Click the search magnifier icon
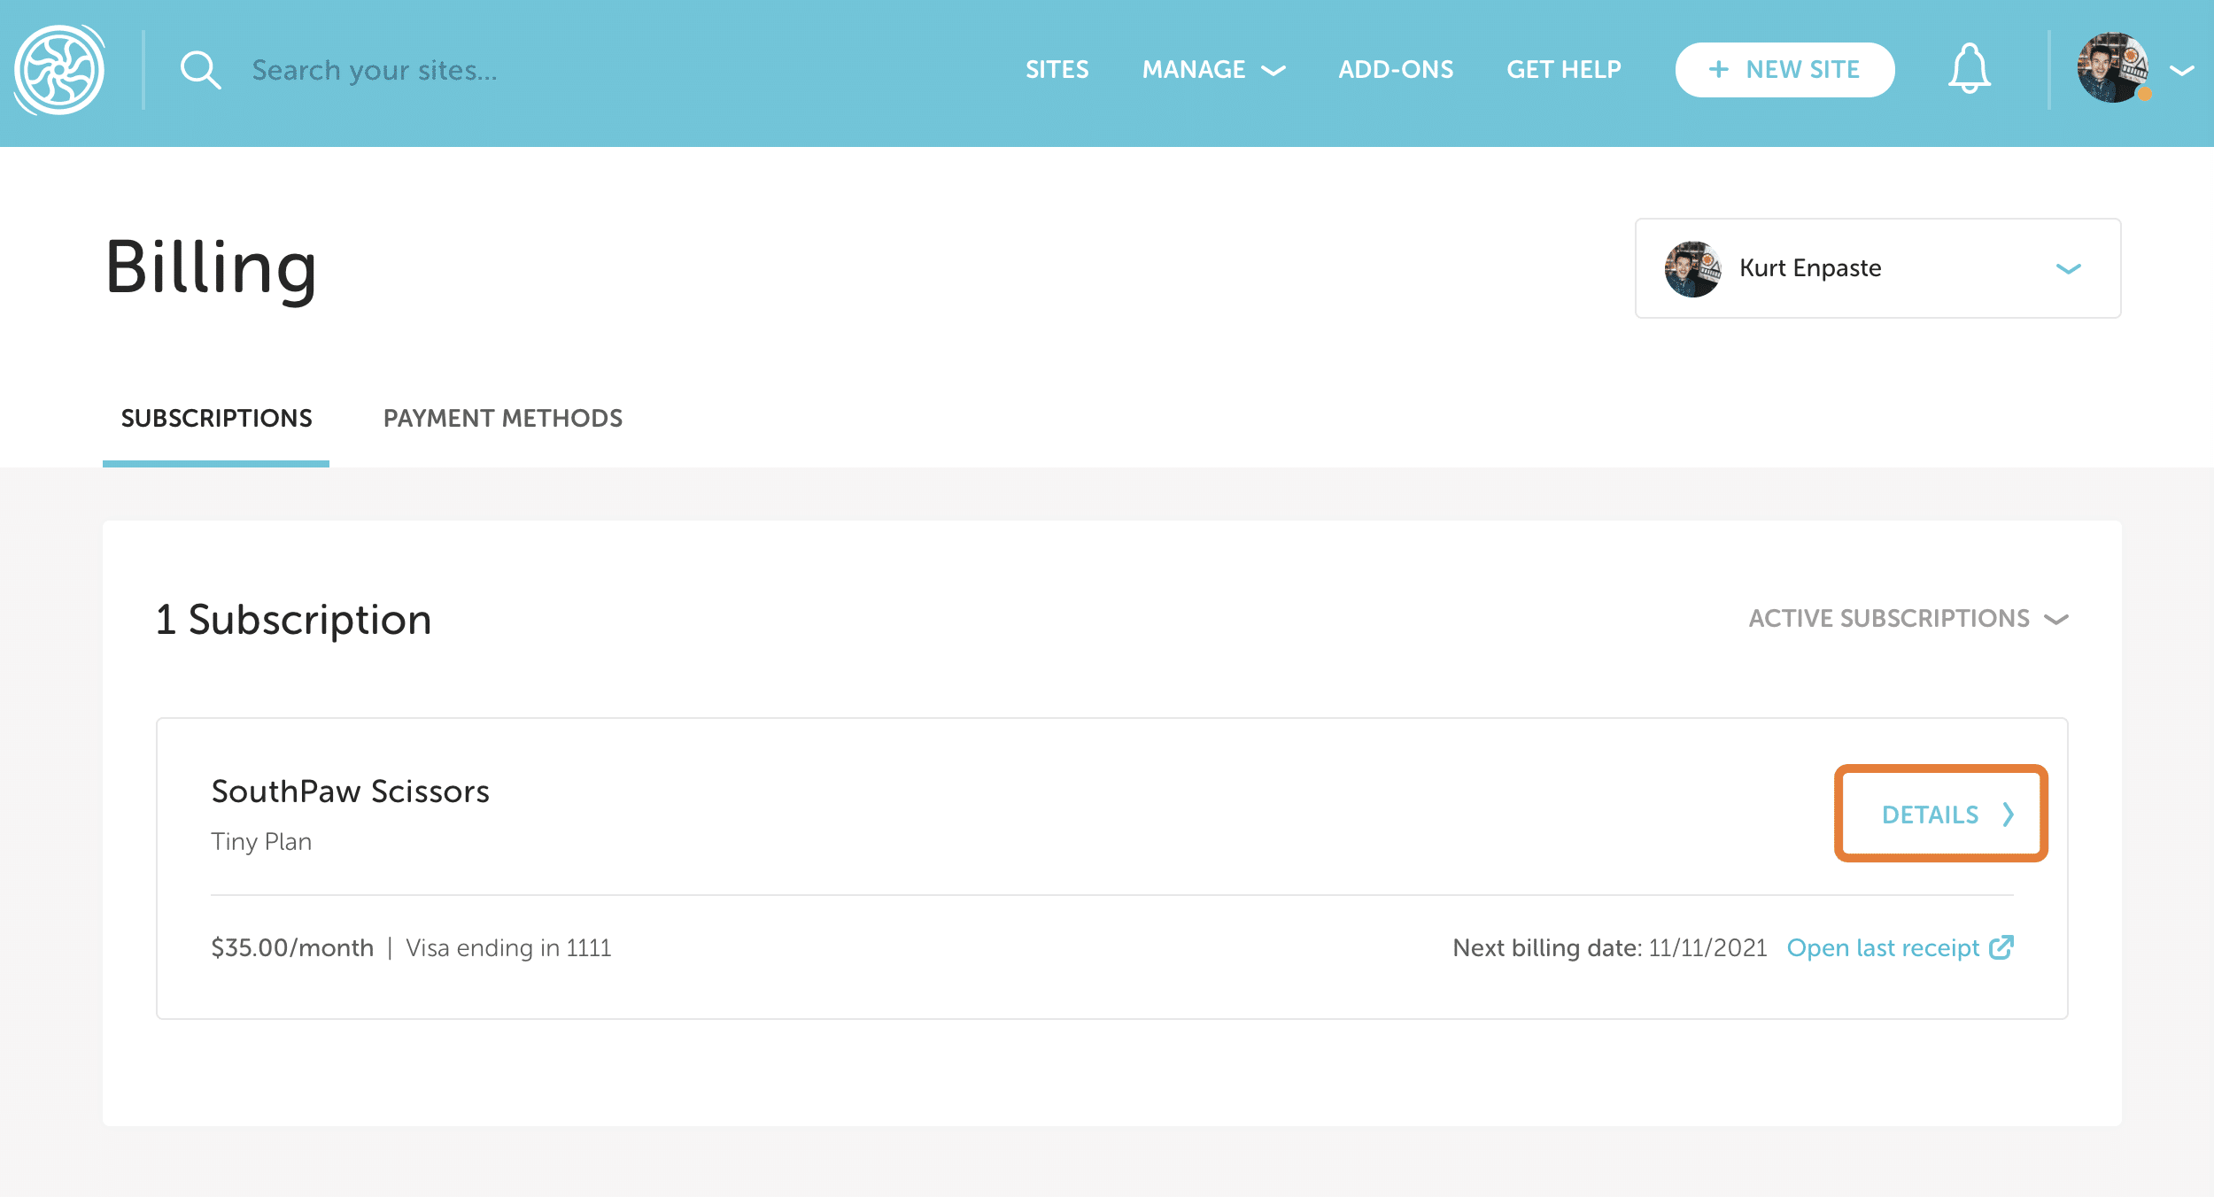This screenshot has height=1197, width=2214. (200, 70)
